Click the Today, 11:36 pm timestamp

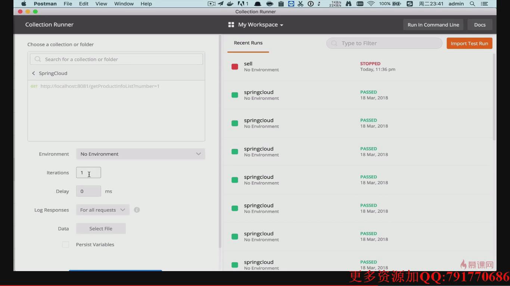(378, 69)
